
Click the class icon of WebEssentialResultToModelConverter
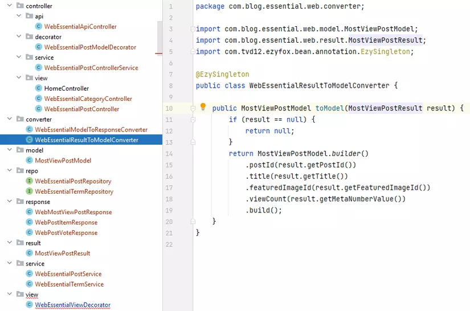pos(29,140)
